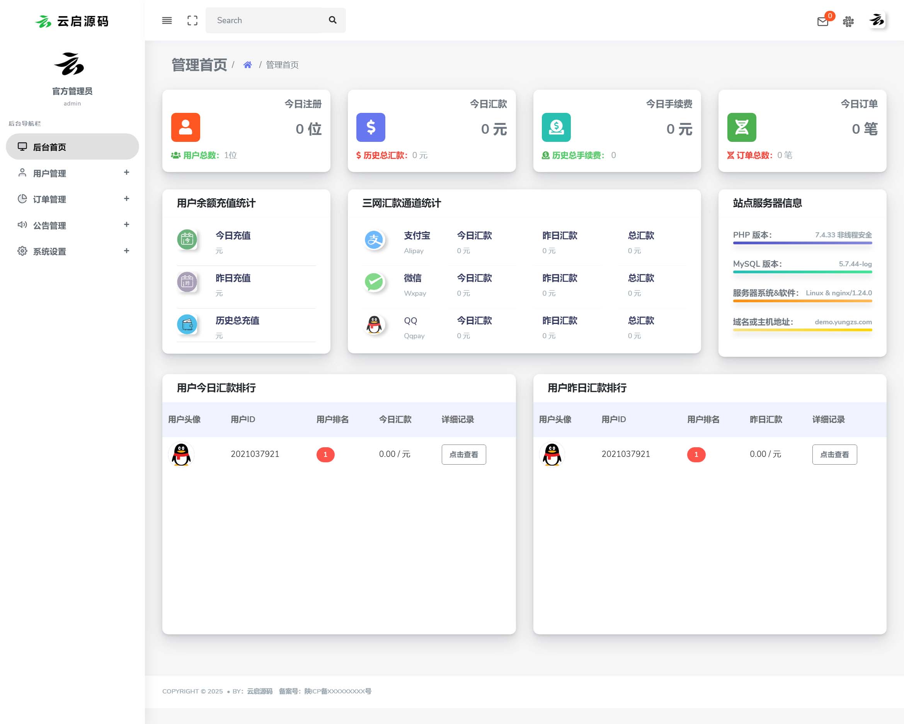
Task: Enter fullscreen mode via top bar icon
Action: coord(192,20)
